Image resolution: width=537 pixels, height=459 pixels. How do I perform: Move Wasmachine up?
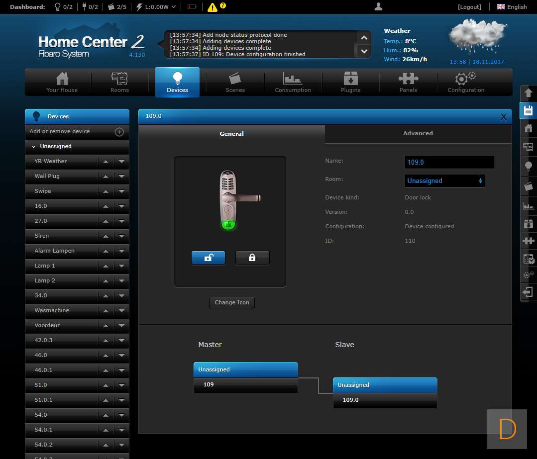point(106,311)
